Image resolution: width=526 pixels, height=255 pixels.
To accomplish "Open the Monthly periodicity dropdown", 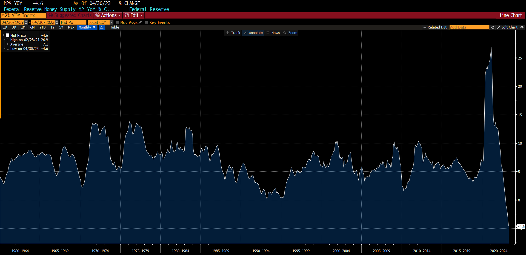I will 87,27.
